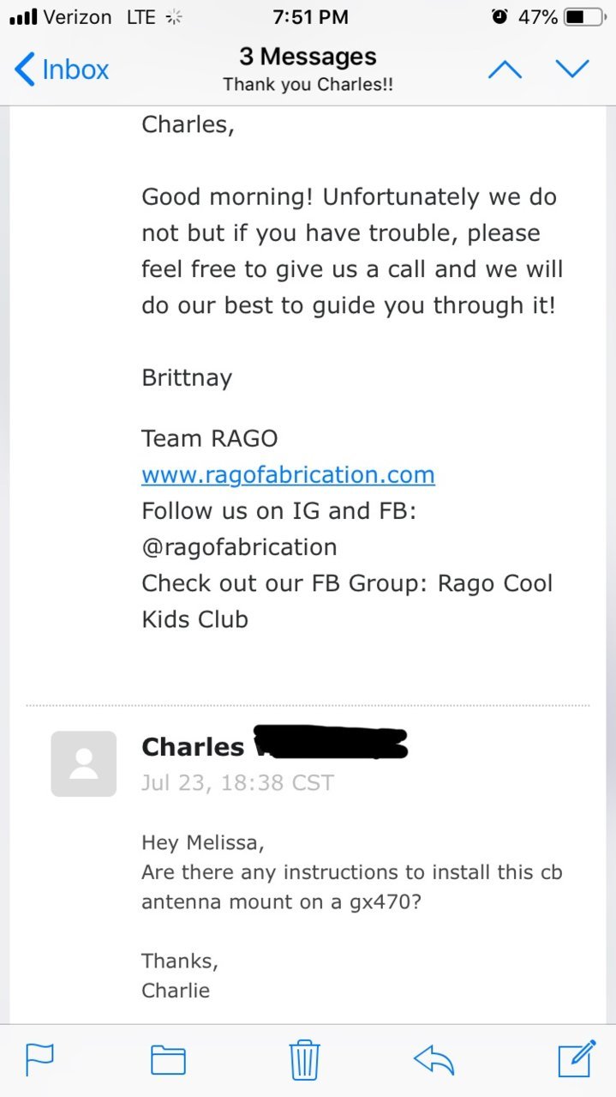
Task: Delete the message with trash icon
Action: point(304,1059)
